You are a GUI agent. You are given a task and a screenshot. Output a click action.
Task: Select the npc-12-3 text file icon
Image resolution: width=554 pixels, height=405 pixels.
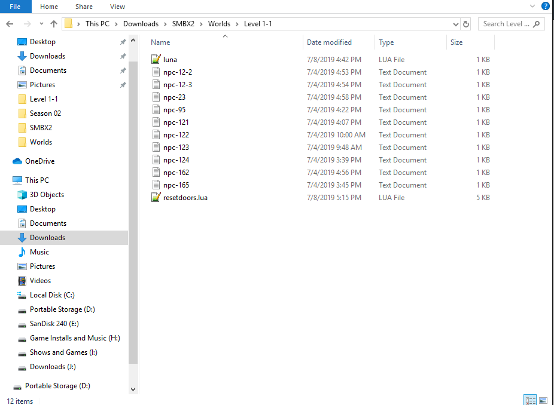point(156,85)
